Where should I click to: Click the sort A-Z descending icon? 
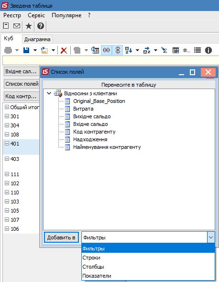(x=129, y=50)
